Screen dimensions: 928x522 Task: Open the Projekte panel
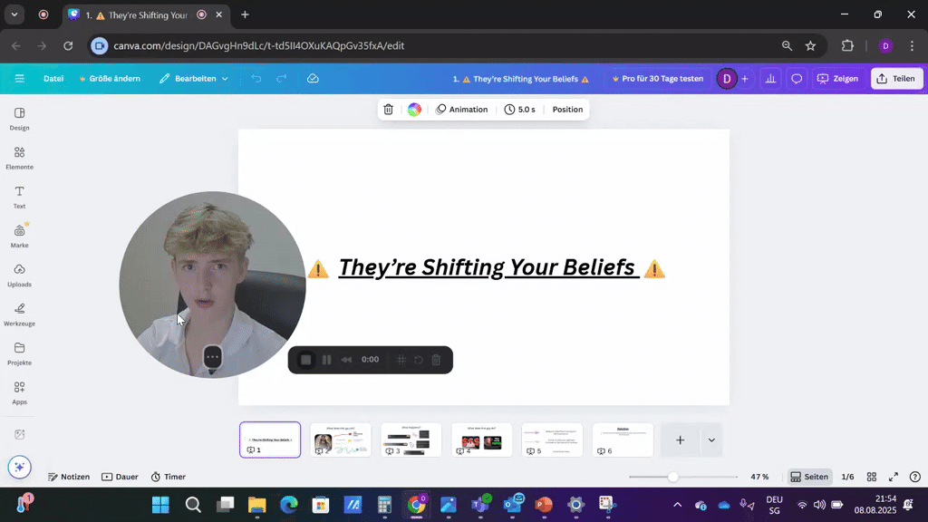tap(19, 353)
